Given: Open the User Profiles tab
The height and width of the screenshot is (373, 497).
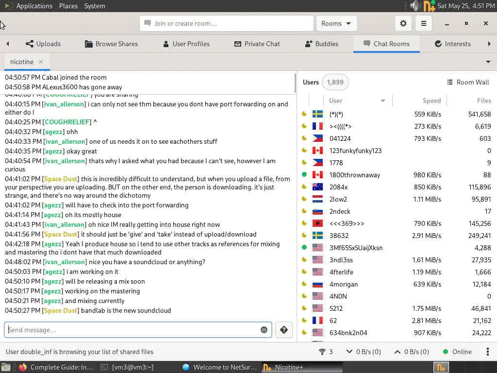Looking at the screenshot, I should tap(186, 44).
